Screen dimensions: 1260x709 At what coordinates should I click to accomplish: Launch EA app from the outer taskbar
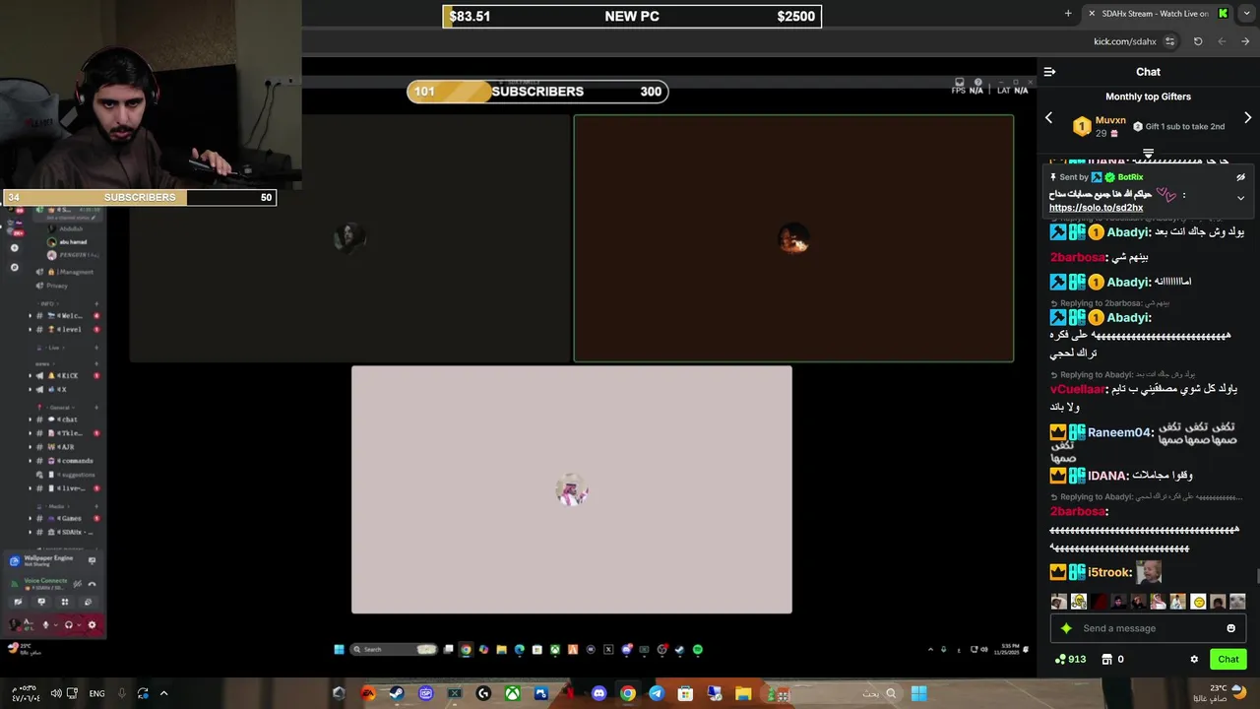click(368, 693)
